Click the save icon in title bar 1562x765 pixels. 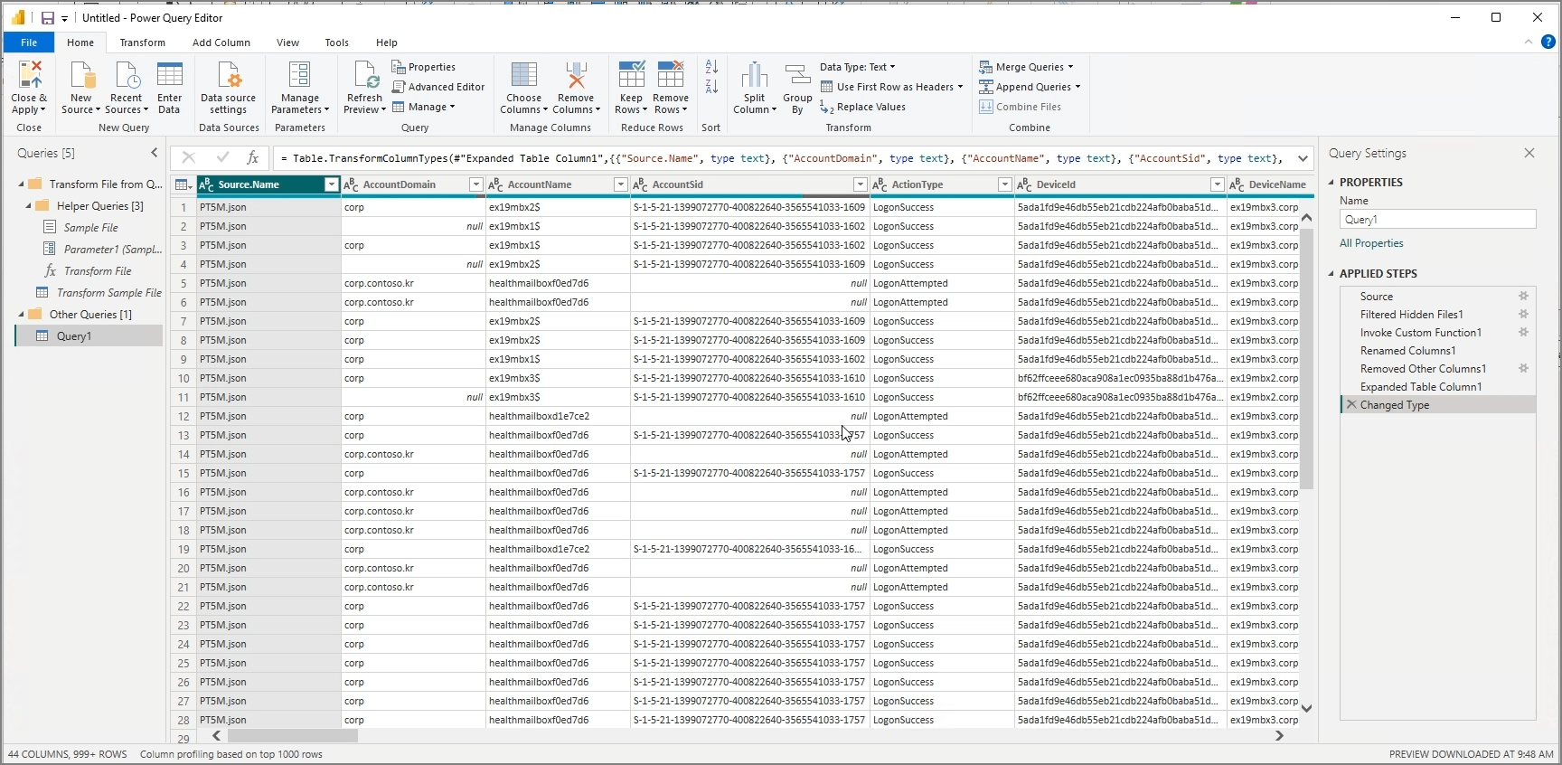tap(48, 18)
